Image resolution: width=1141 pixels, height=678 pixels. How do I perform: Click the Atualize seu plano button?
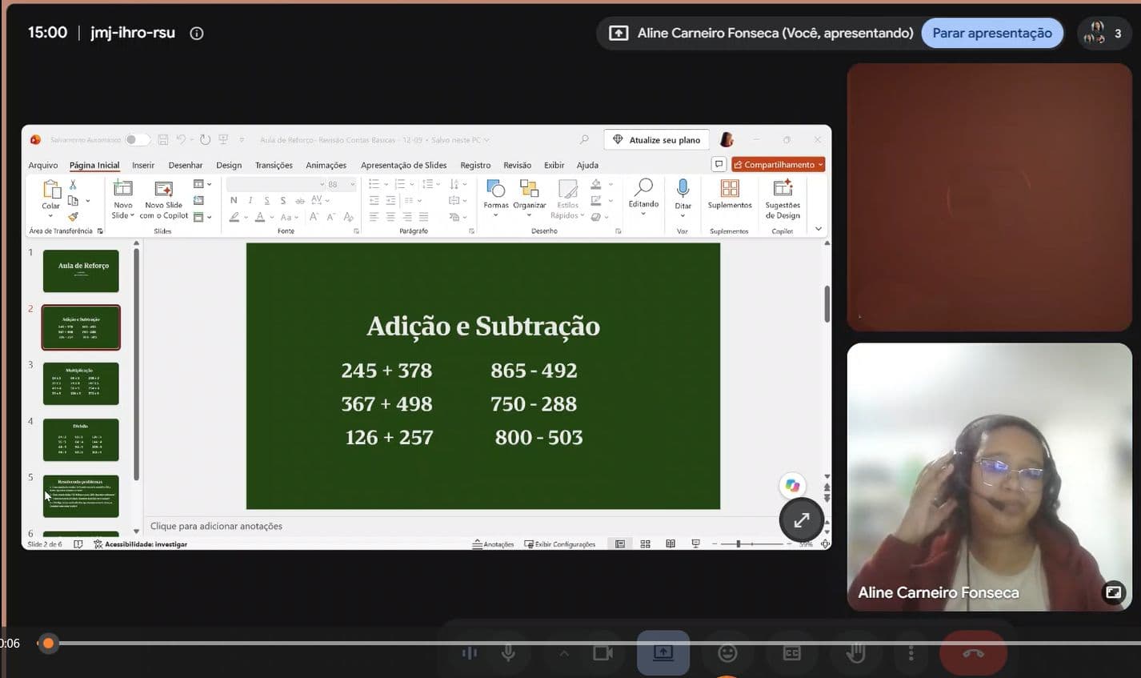(656, 139)
